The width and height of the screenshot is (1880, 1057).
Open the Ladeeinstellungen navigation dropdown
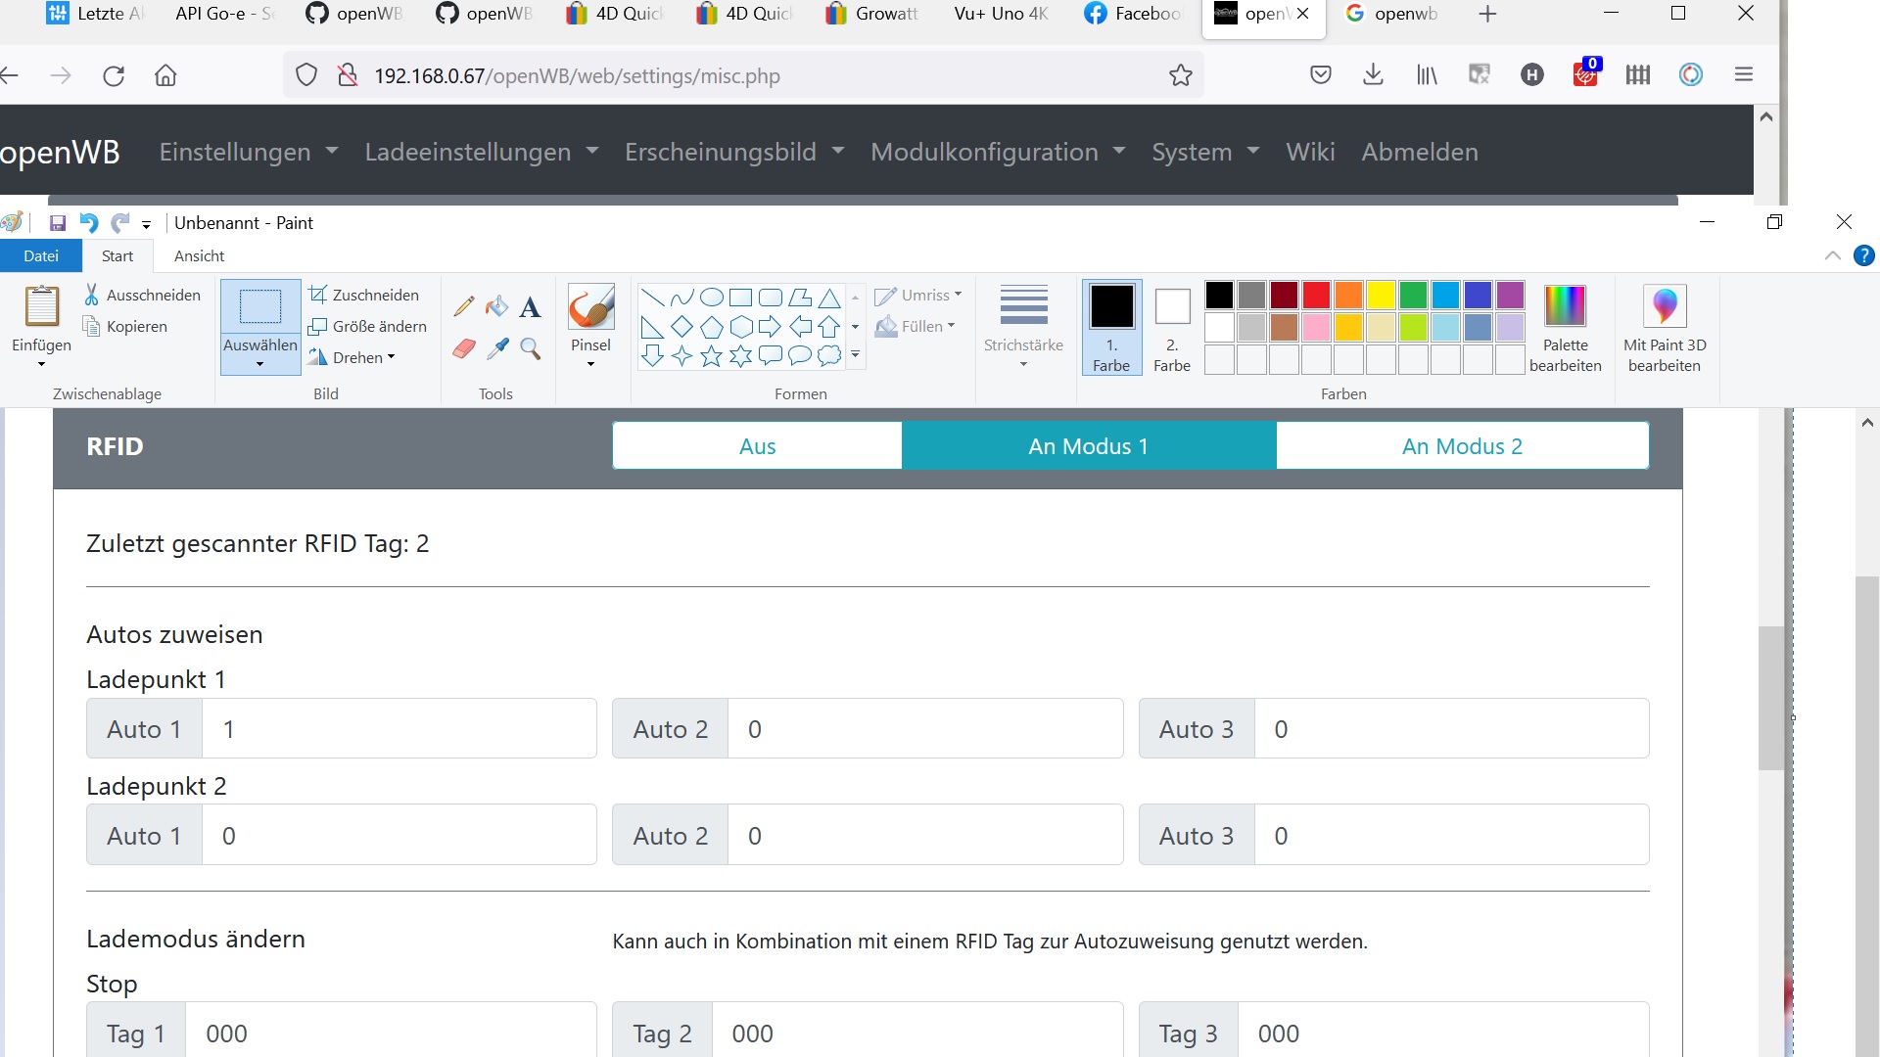click(481, 152)
